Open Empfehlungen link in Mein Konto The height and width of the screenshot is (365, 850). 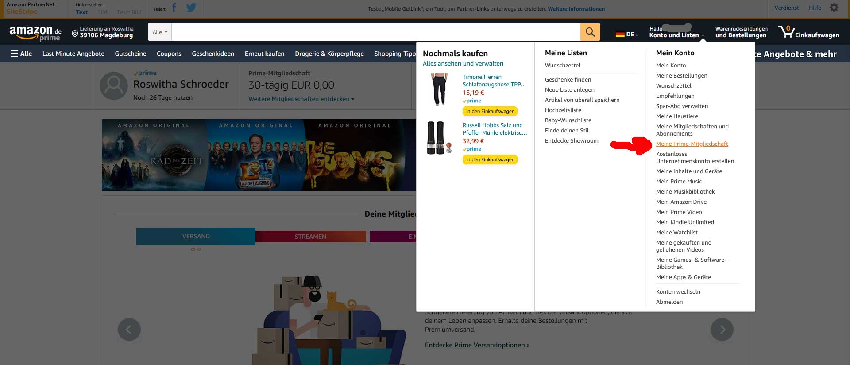[675, 96]
